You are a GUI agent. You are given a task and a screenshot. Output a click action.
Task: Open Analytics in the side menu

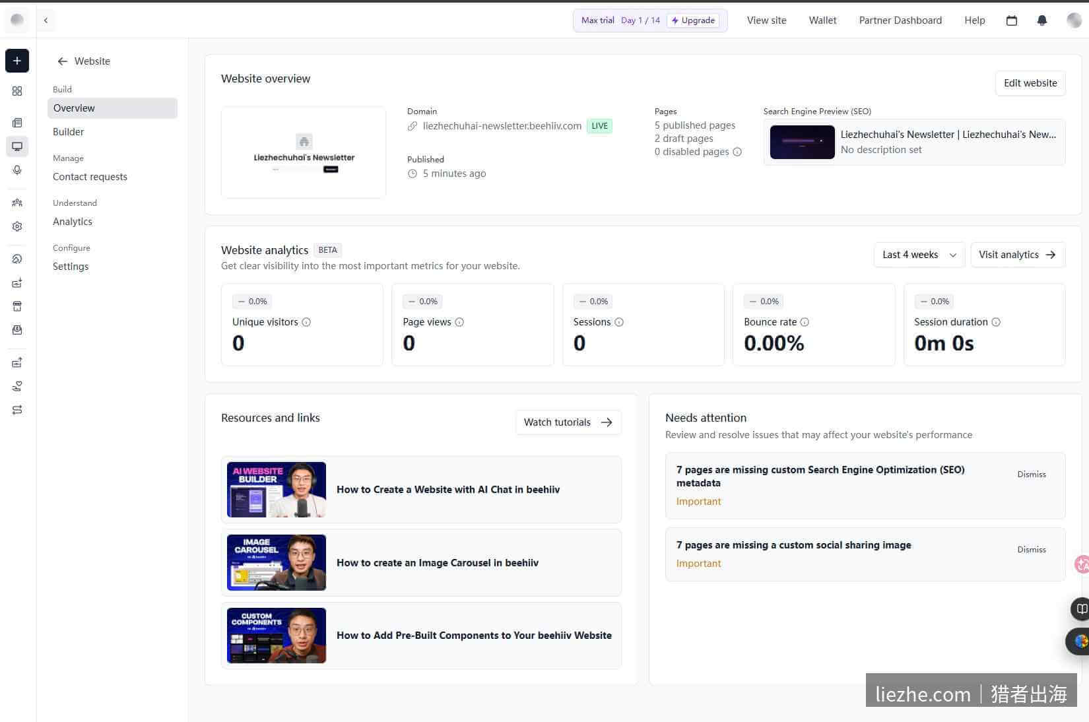click(73, 222)
